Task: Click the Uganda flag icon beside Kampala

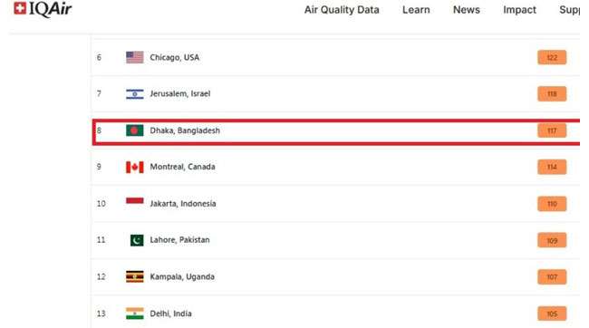Action: [x=134, y=277]
